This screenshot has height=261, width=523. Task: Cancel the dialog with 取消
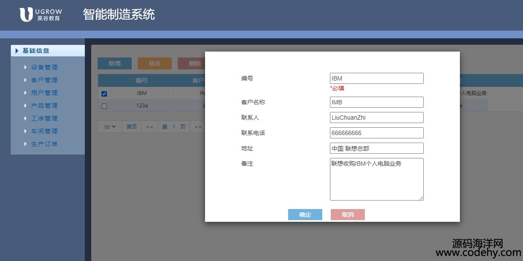(x=348, y=215)
